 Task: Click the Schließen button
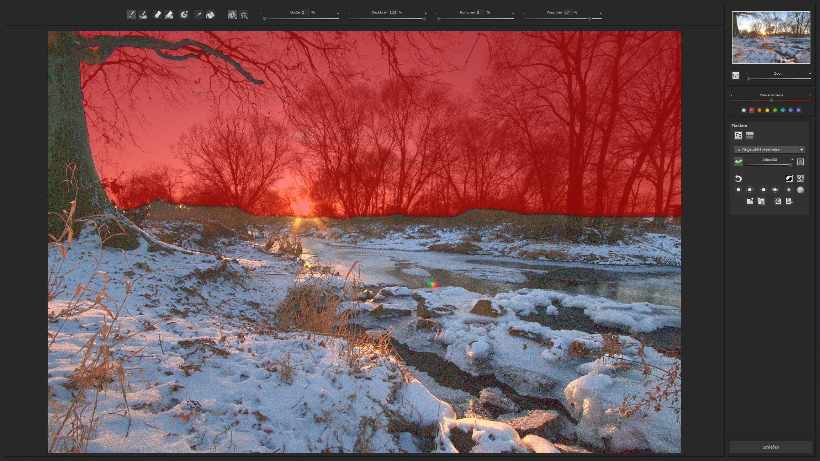[771, 447]
